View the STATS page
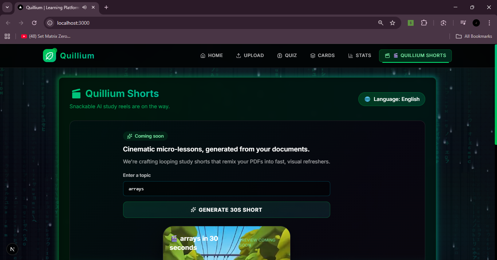 click(359, 56)
